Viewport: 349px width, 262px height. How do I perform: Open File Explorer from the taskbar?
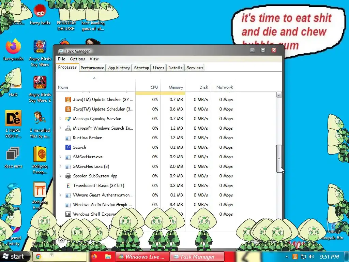(108, 257)
